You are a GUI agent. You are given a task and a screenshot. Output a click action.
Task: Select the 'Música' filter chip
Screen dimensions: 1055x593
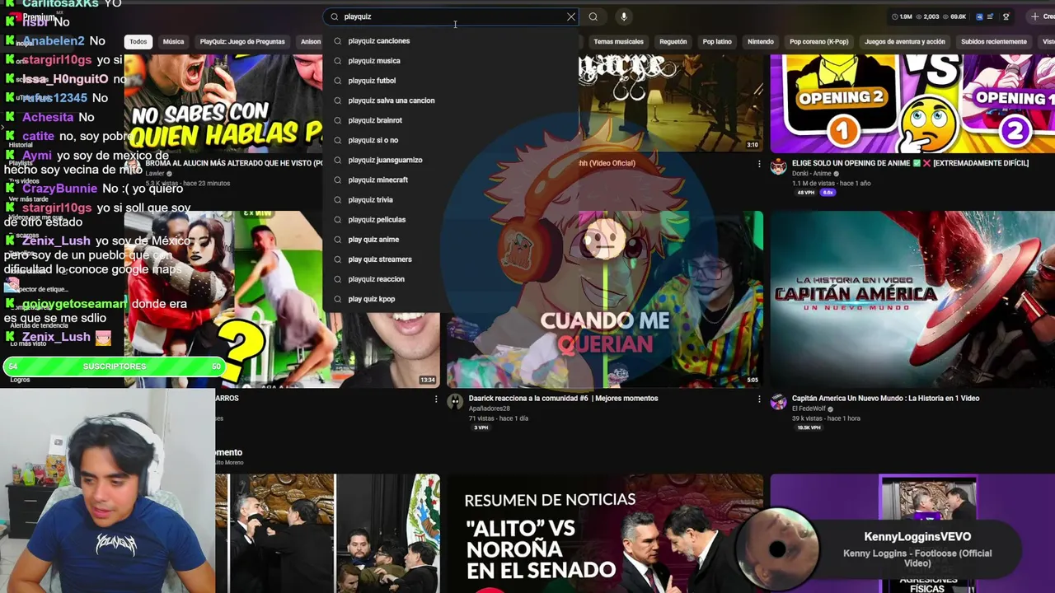pyautogui.click(x=173, y=41)
